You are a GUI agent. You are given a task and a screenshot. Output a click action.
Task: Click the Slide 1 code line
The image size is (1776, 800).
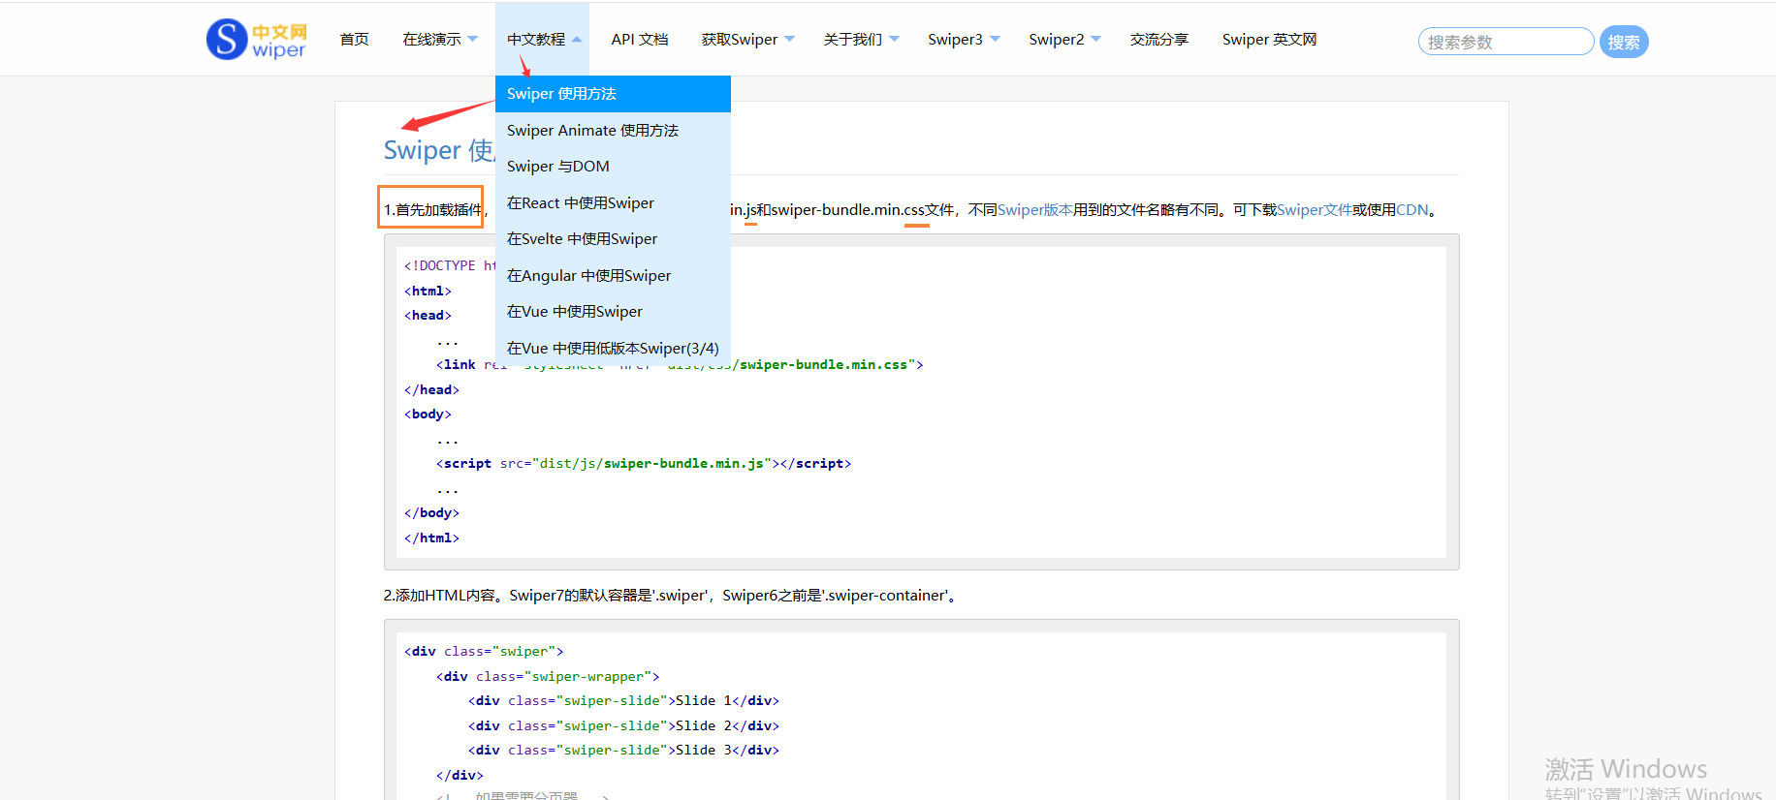pos(623,701)
